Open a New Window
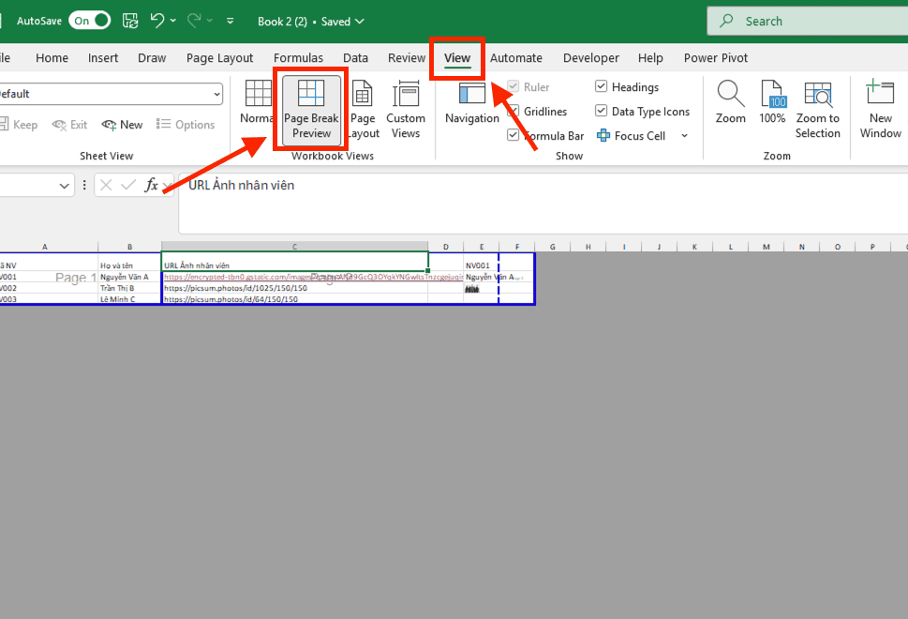This screenshot has height=619, width=908. [x=880, y=109]
